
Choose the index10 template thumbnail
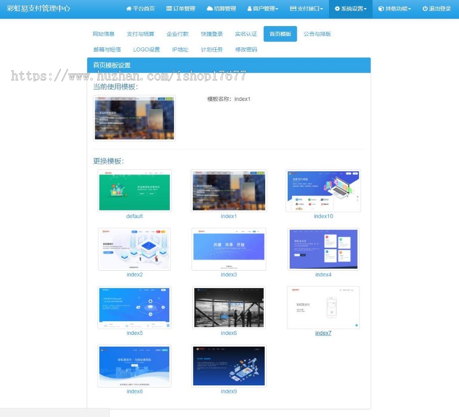click(x=323, y=191)
